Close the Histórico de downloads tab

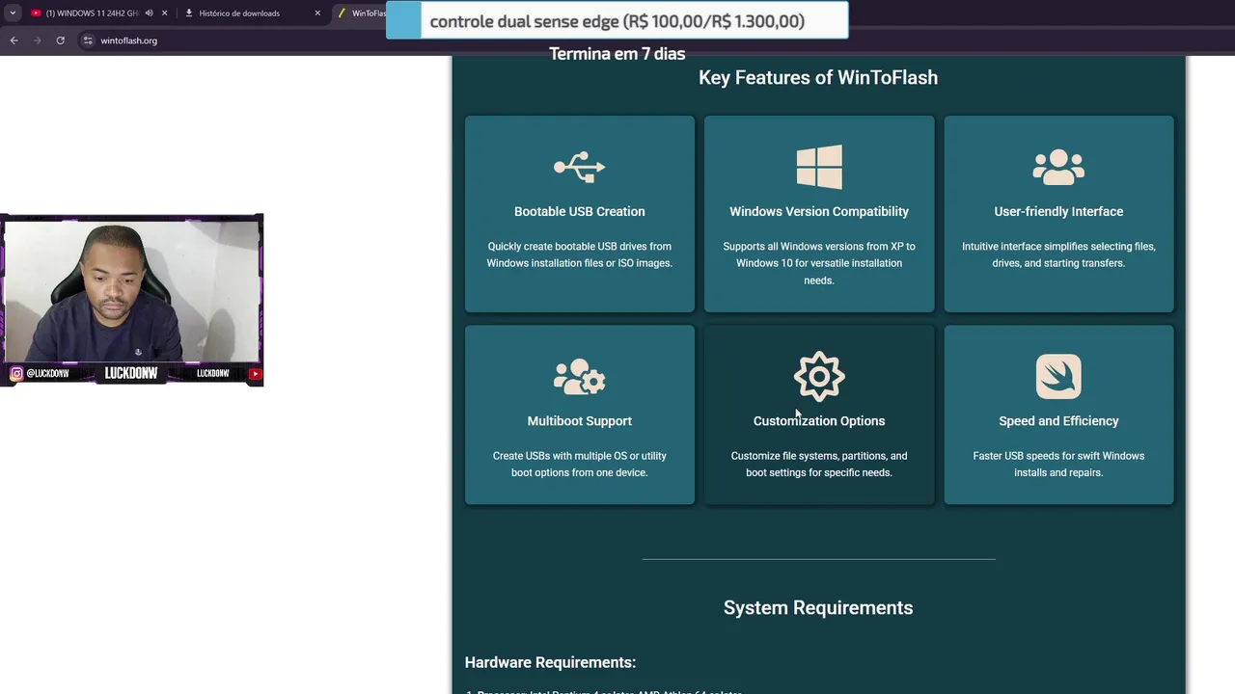pos(317,13)
